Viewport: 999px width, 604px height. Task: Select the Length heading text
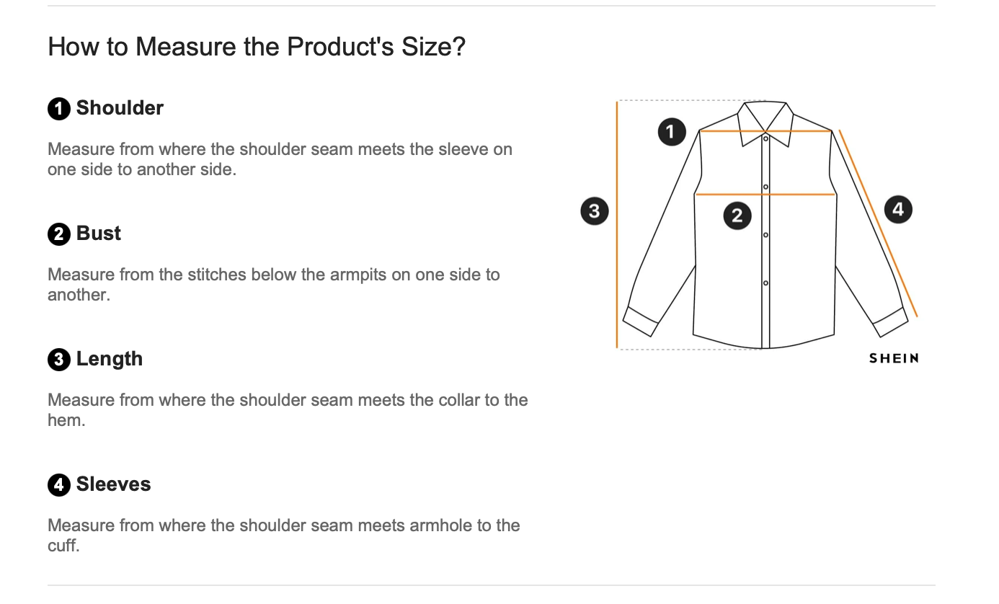(110, 359)
